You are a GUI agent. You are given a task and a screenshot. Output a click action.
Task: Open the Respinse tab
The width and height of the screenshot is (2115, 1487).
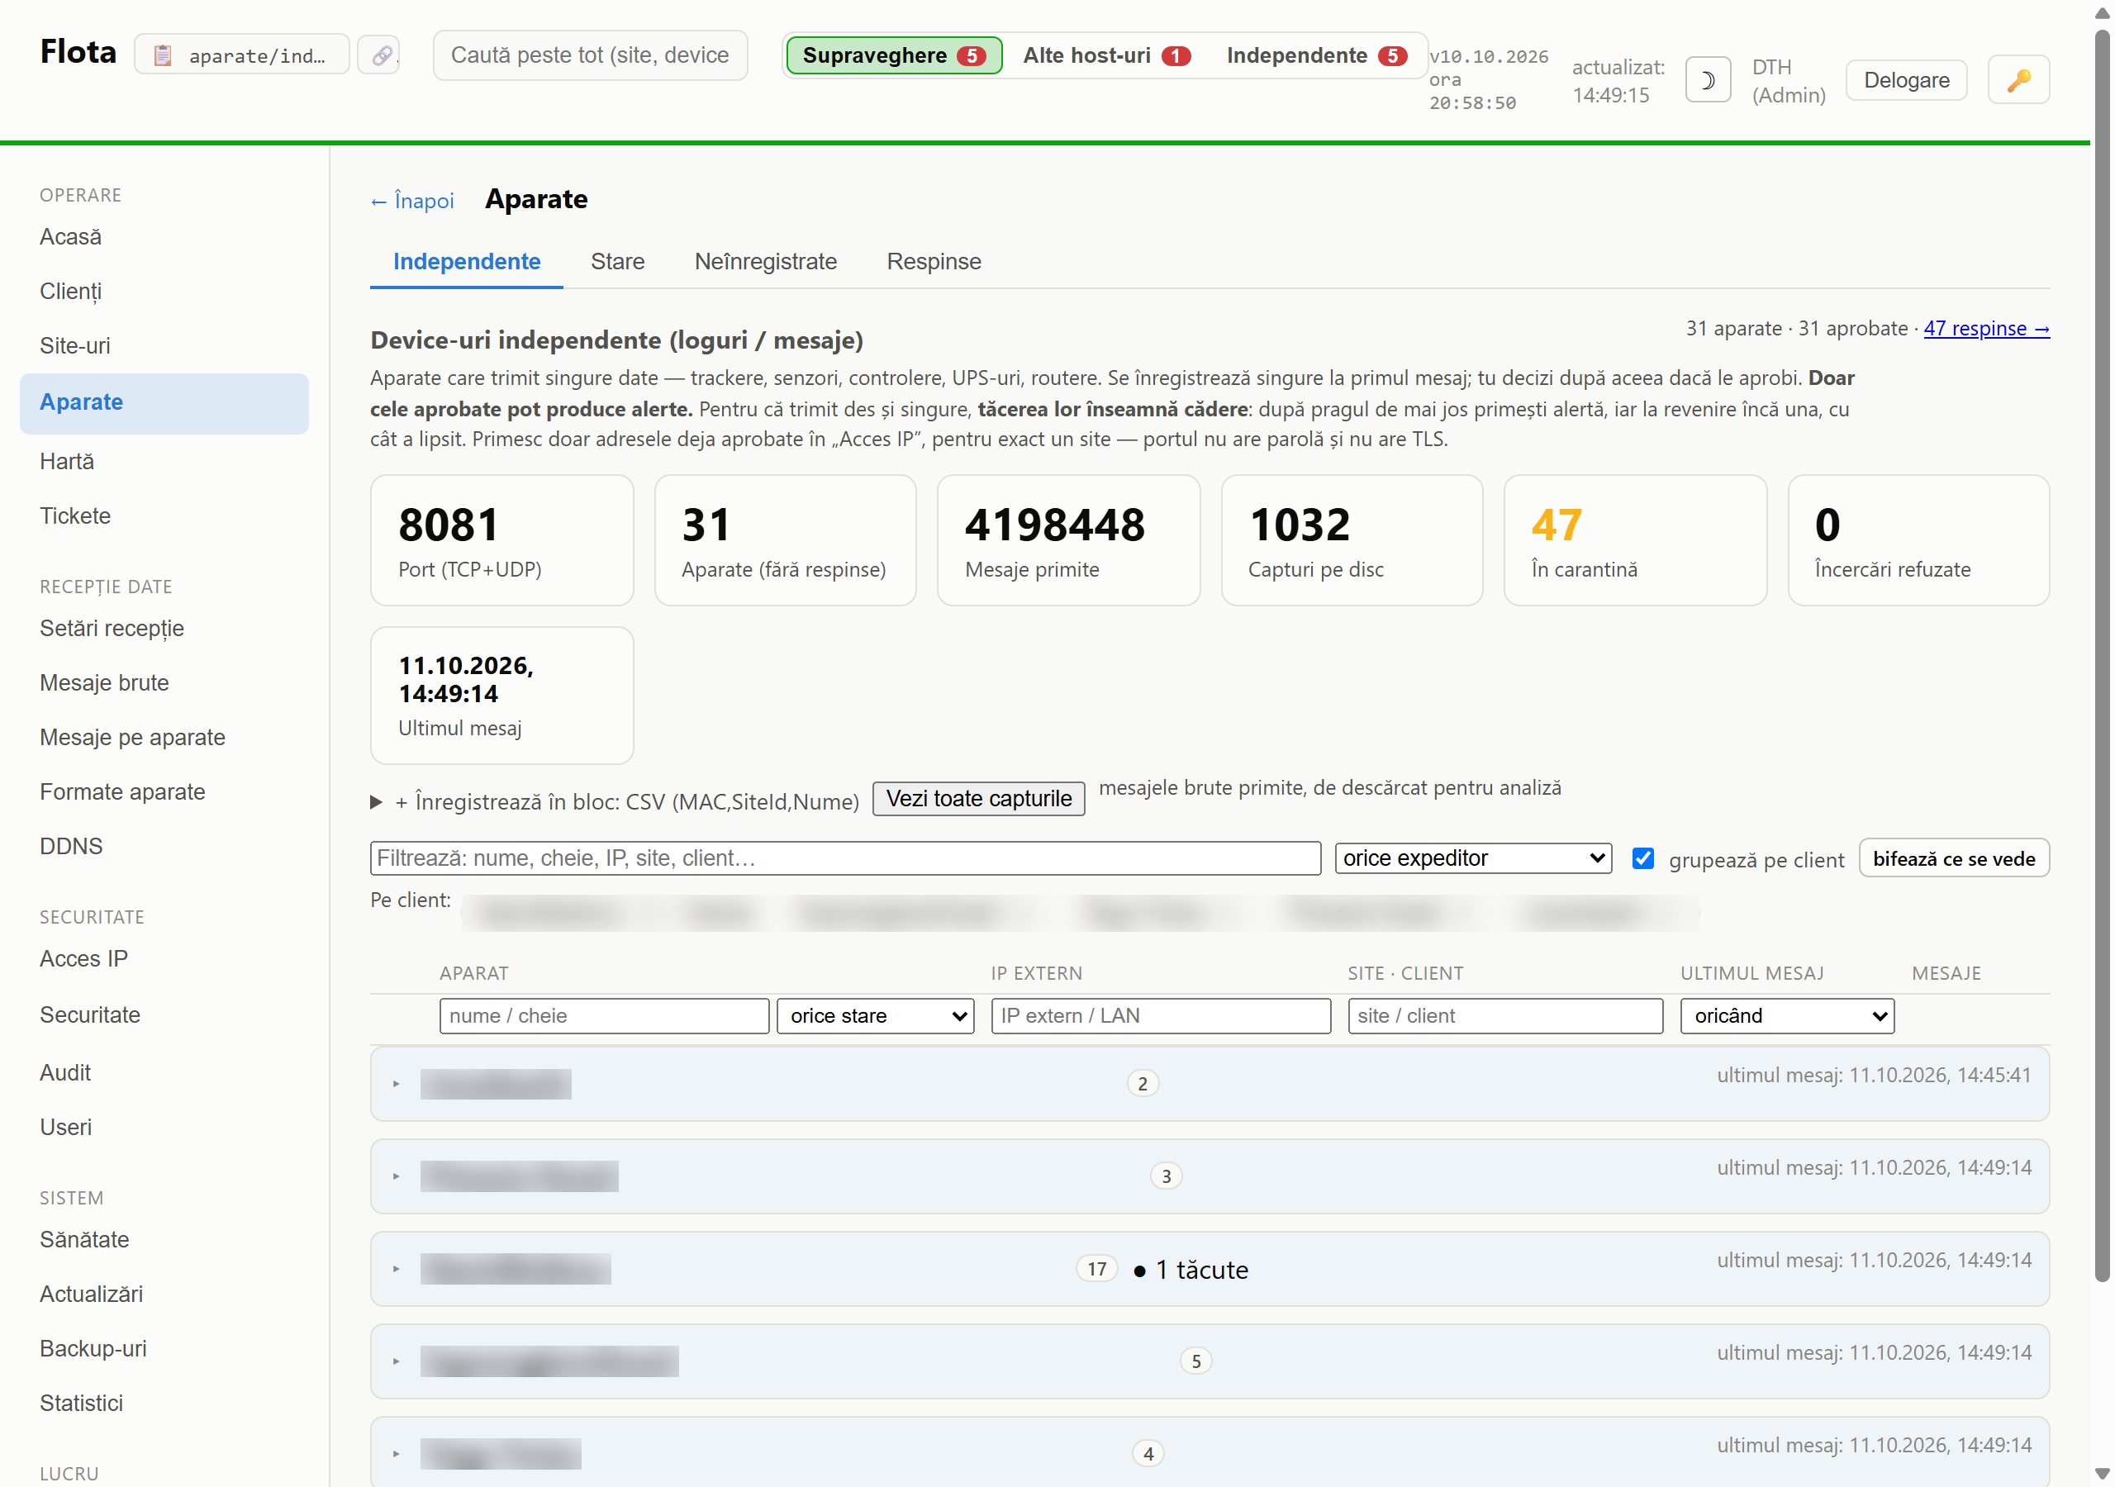click(933, 262)
